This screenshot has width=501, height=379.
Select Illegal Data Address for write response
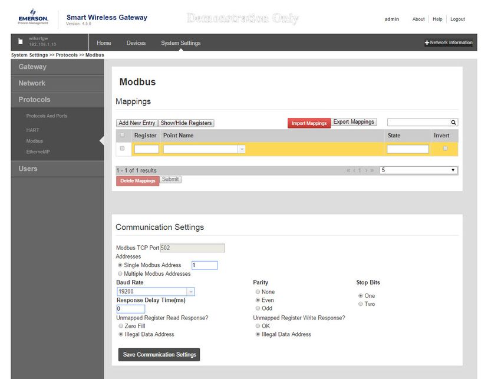[258, 334]
